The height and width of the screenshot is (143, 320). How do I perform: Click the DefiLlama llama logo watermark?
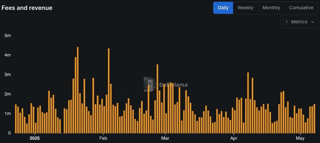[149, 84]
